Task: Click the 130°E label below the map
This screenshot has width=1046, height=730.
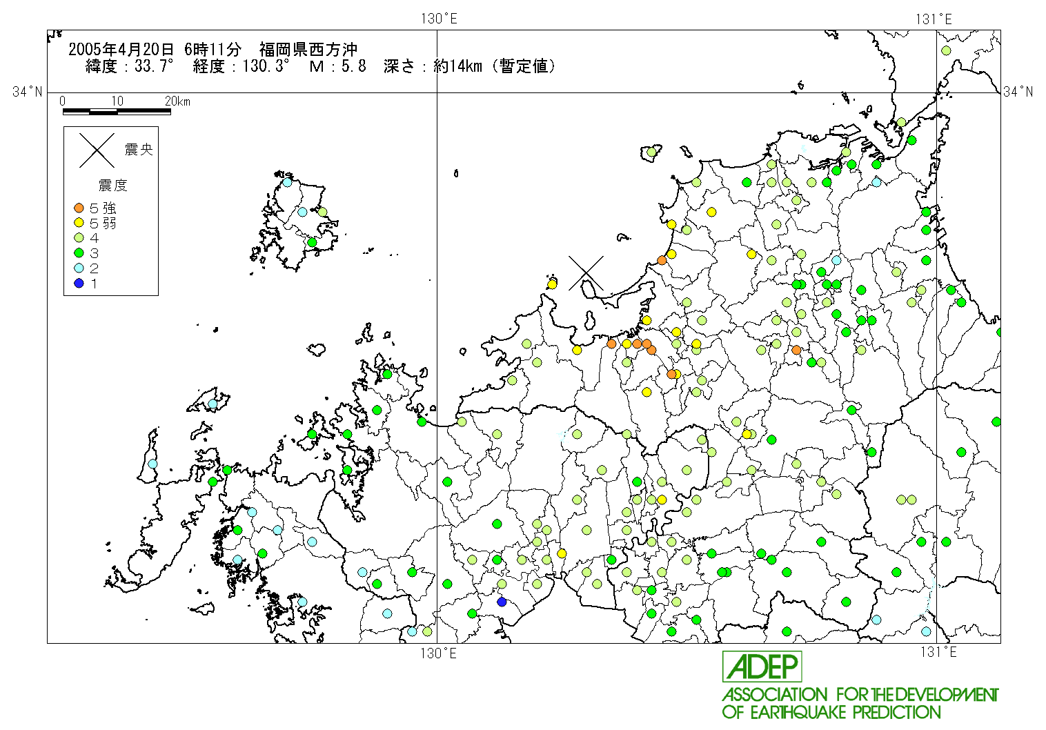Action: click(439, 652)
